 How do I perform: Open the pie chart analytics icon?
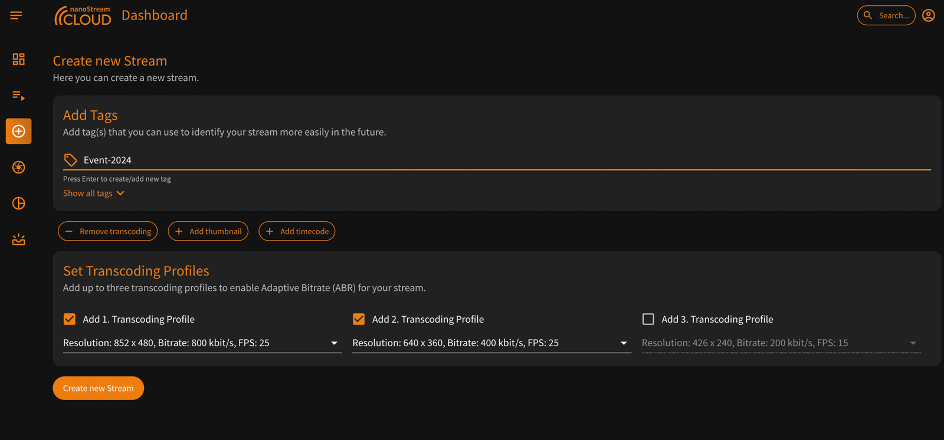click(x=18, y=203)
